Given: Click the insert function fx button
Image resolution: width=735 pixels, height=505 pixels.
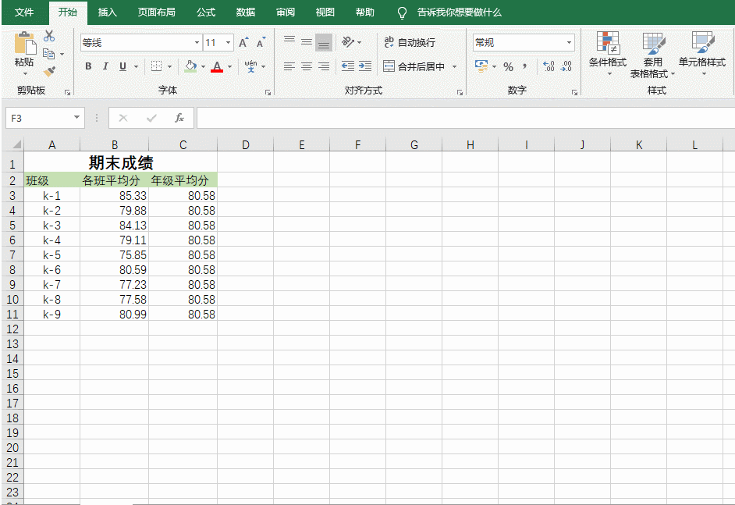Looking at the screenshot, I should [179, 118].
